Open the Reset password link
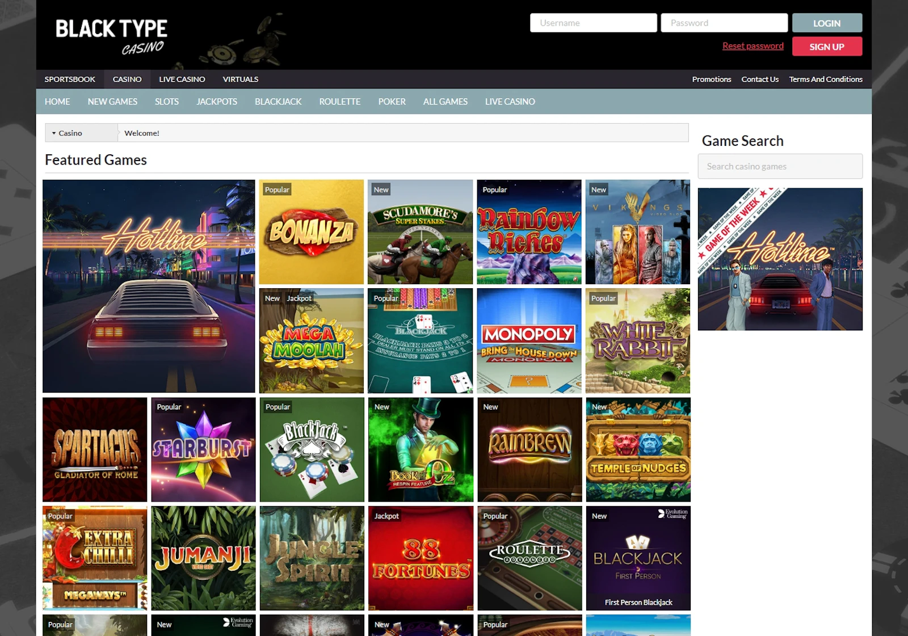The width and height of the screenshot is (908, 636). tap(753, 45)
